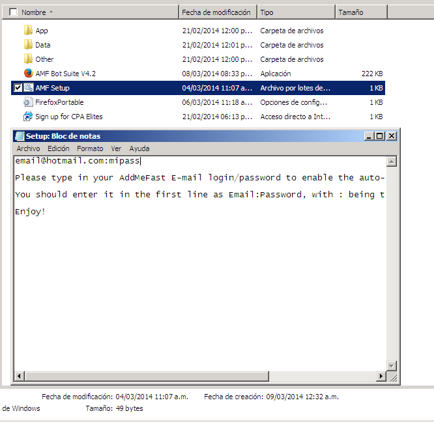
Task: Click the Notepad resize grip corner
Action: tap(392, 376)
